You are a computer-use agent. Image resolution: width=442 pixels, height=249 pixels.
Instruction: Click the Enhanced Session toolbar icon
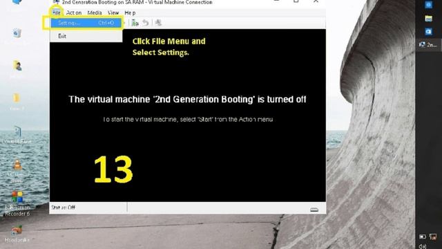tap(158, 23)
